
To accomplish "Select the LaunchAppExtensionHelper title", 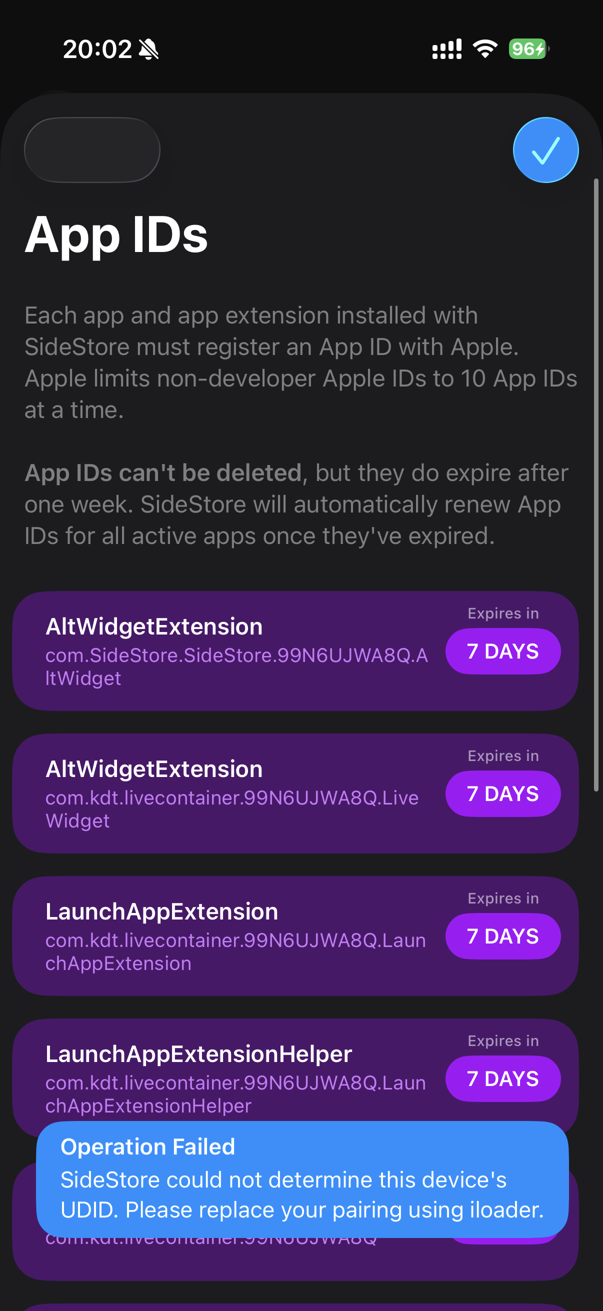I will tap(198, 1054).
